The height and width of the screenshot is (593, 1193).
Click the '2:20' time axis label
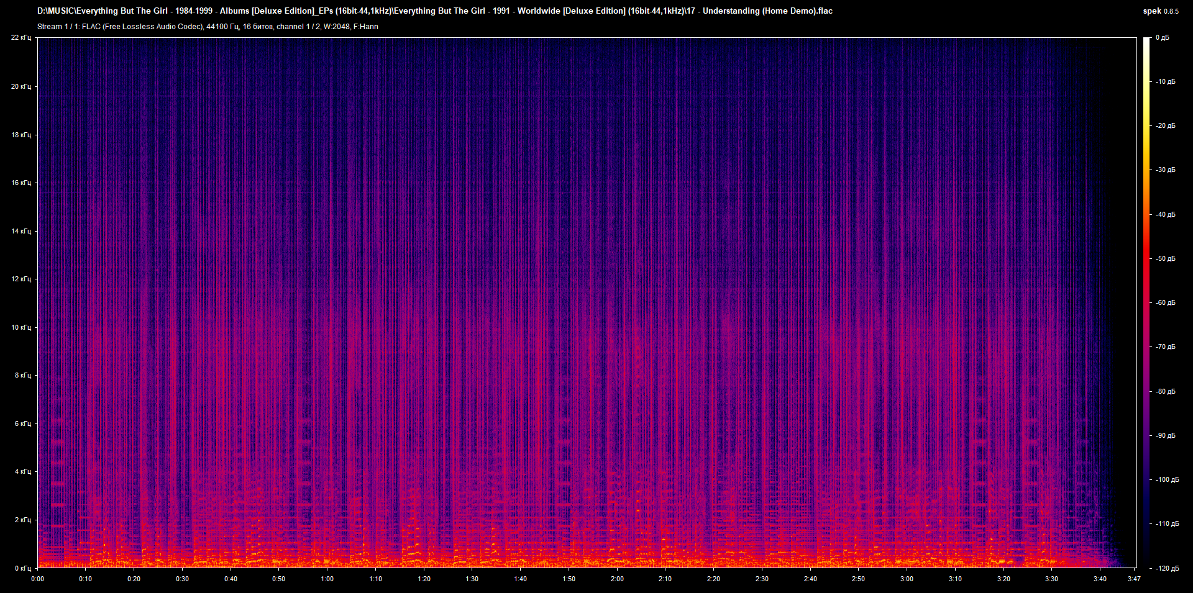[x=713, y=579]
